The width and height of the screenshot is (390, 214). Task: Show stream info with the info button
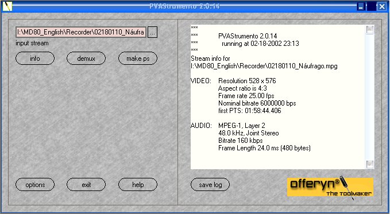pos(35,59)
